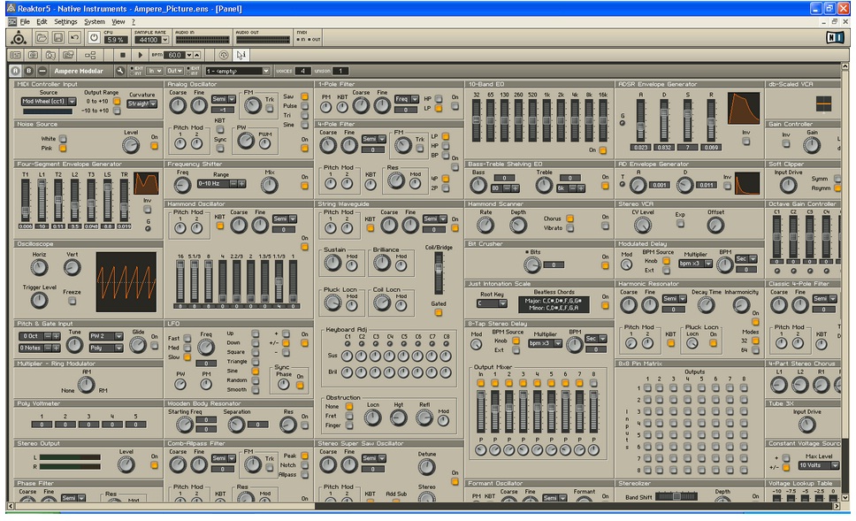
Task: Open the View menu
Action: (x=118, y=22)
